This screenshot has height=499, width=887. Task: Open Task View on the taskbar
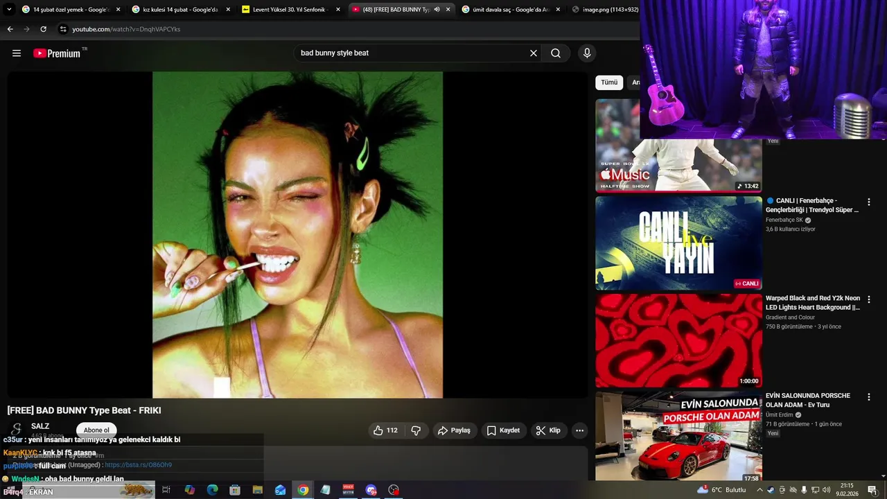coord(166,490)
